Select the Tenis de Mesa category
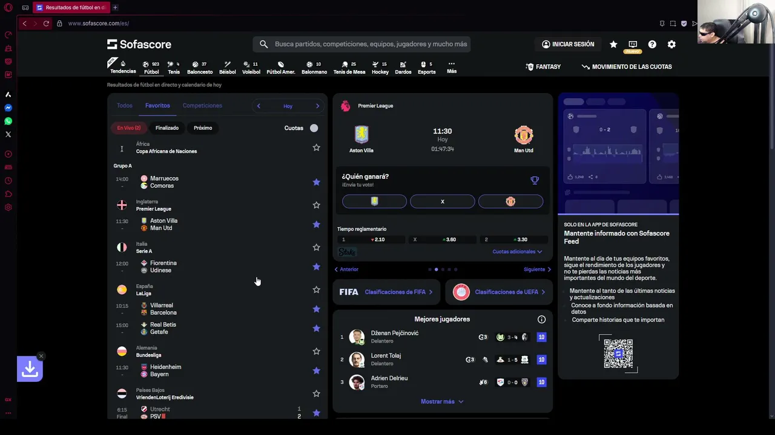The height and width of the screenshot is (435, 775). (349, 67)
